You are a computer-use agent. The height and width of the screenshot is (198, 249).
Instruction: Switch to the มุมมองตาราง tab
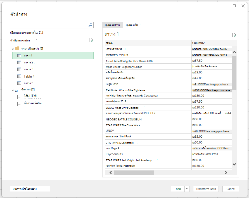(x=113, y=25)
